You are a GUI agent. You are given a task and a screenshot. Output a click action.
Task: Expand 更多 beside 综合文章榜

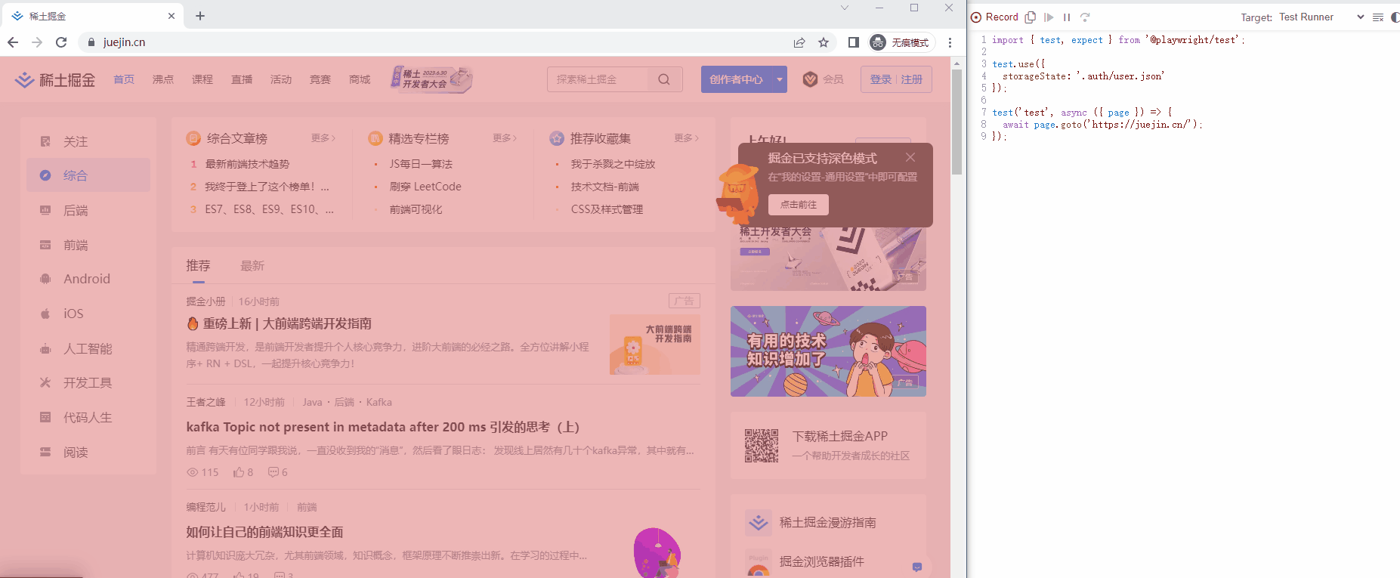coord(323,138)
